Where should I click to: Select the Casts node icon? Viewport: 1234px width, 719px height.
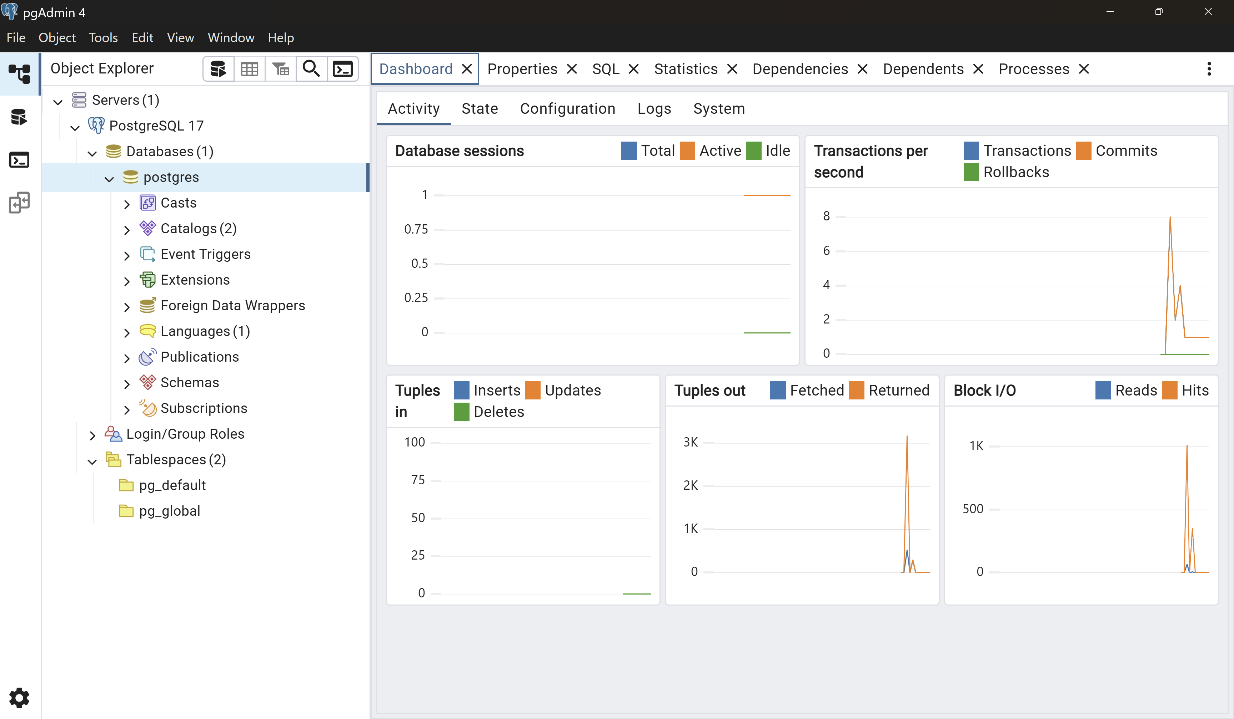coord(147,203)
